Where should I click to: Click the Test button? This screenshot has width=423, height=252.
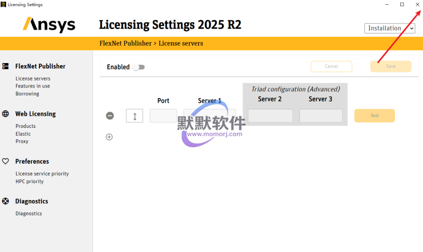(x=374, y=115)
